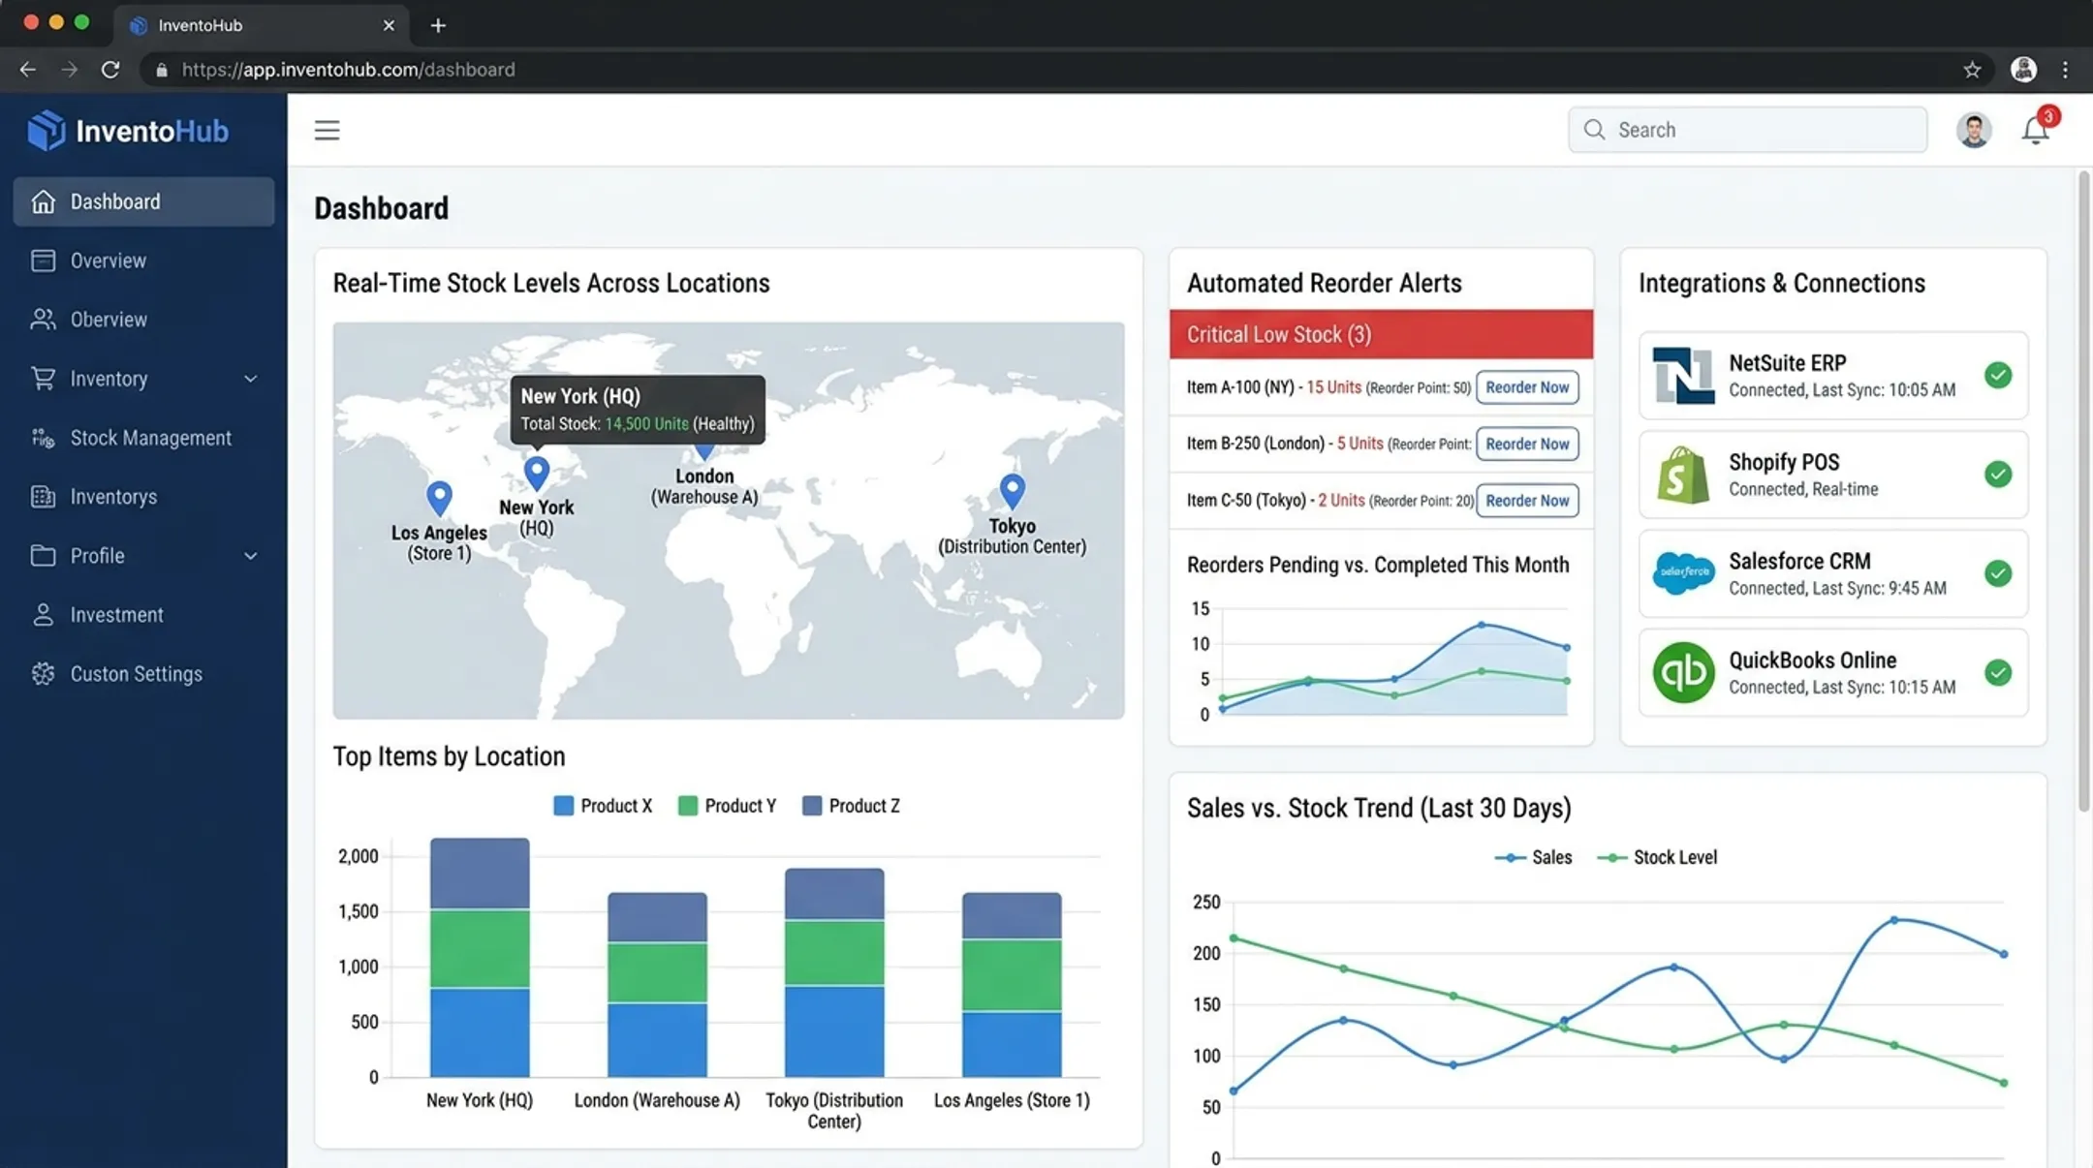Viewport: 2093px width, 1168px height.
Task: Click the InventoHub logo icon
Action: point(46,131)
